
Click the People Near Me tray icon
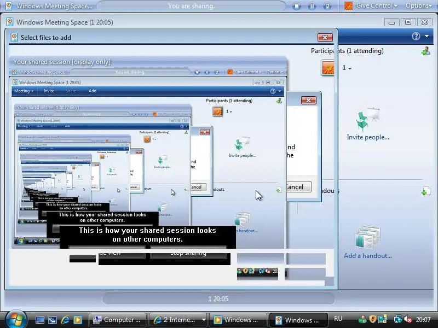coord(362,319)
